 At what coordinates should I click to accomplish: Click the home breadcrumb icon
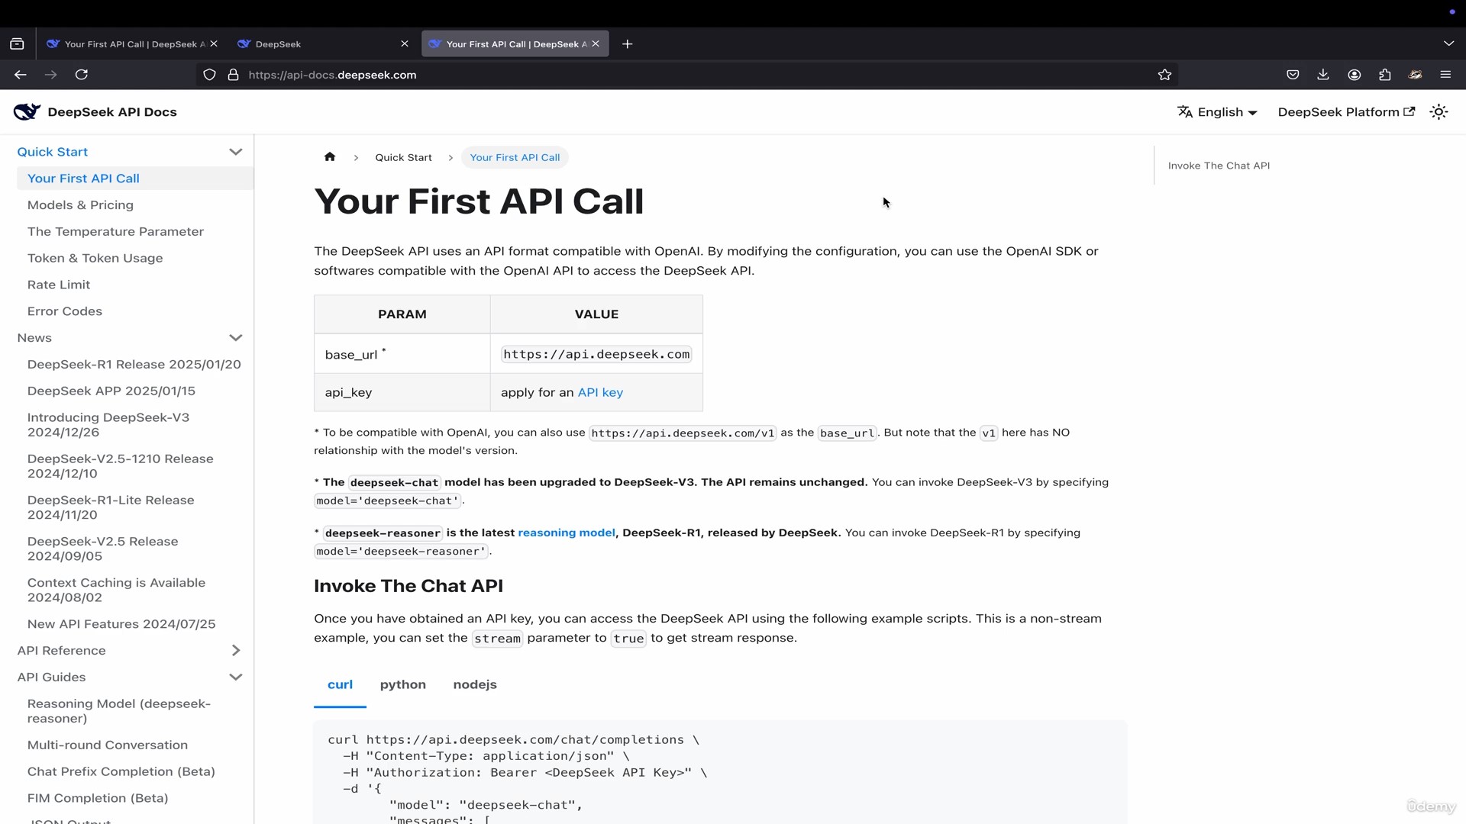(330, 157)
